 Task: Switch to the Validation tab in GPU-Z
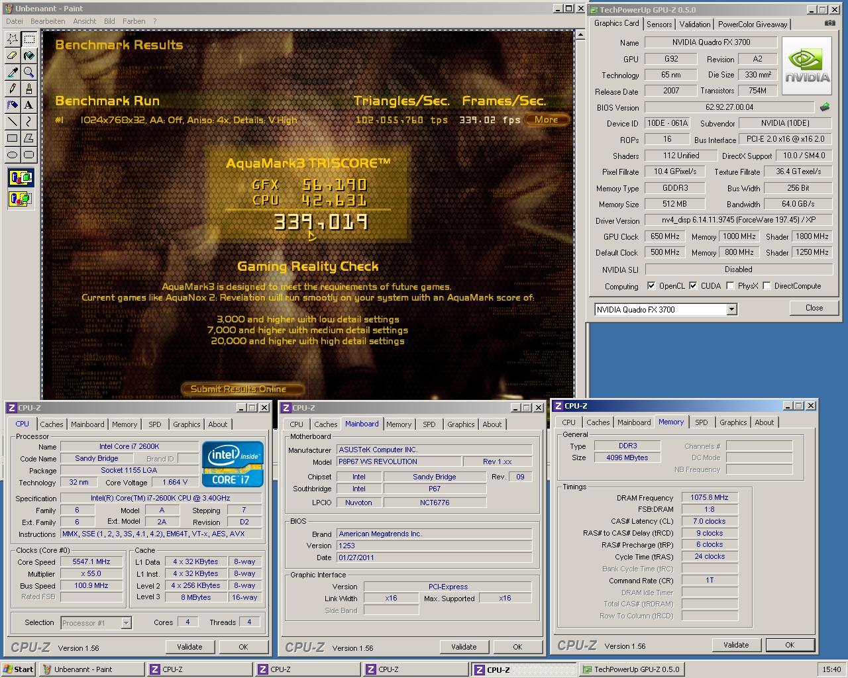pos(695,24)
